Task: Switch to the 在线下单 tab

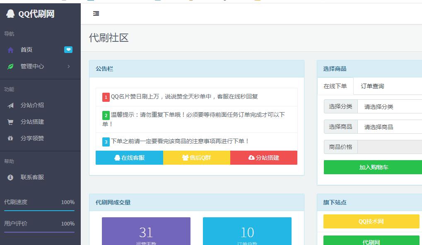Action: coord(335,86)
